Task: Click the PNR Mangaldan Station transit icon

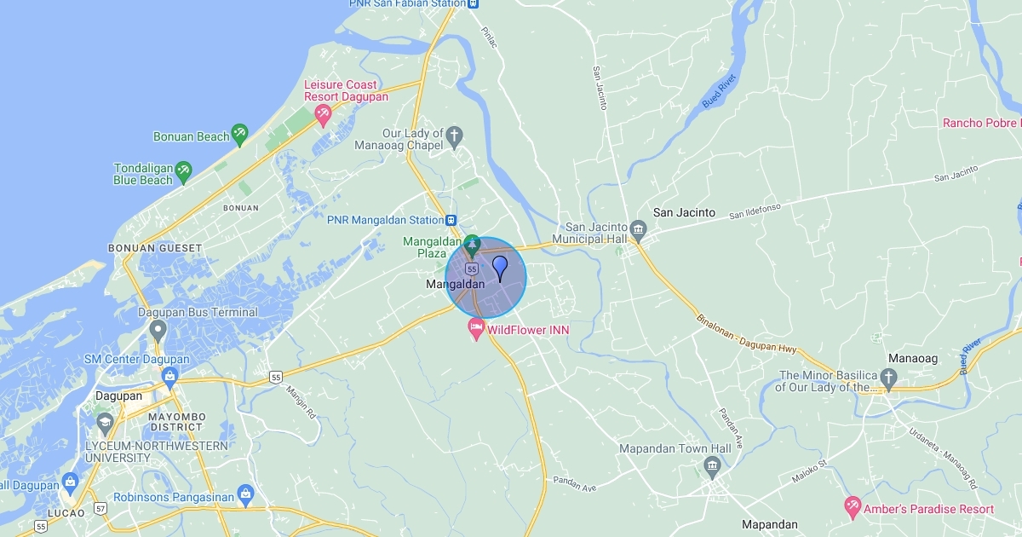Action: coord(451,220)
